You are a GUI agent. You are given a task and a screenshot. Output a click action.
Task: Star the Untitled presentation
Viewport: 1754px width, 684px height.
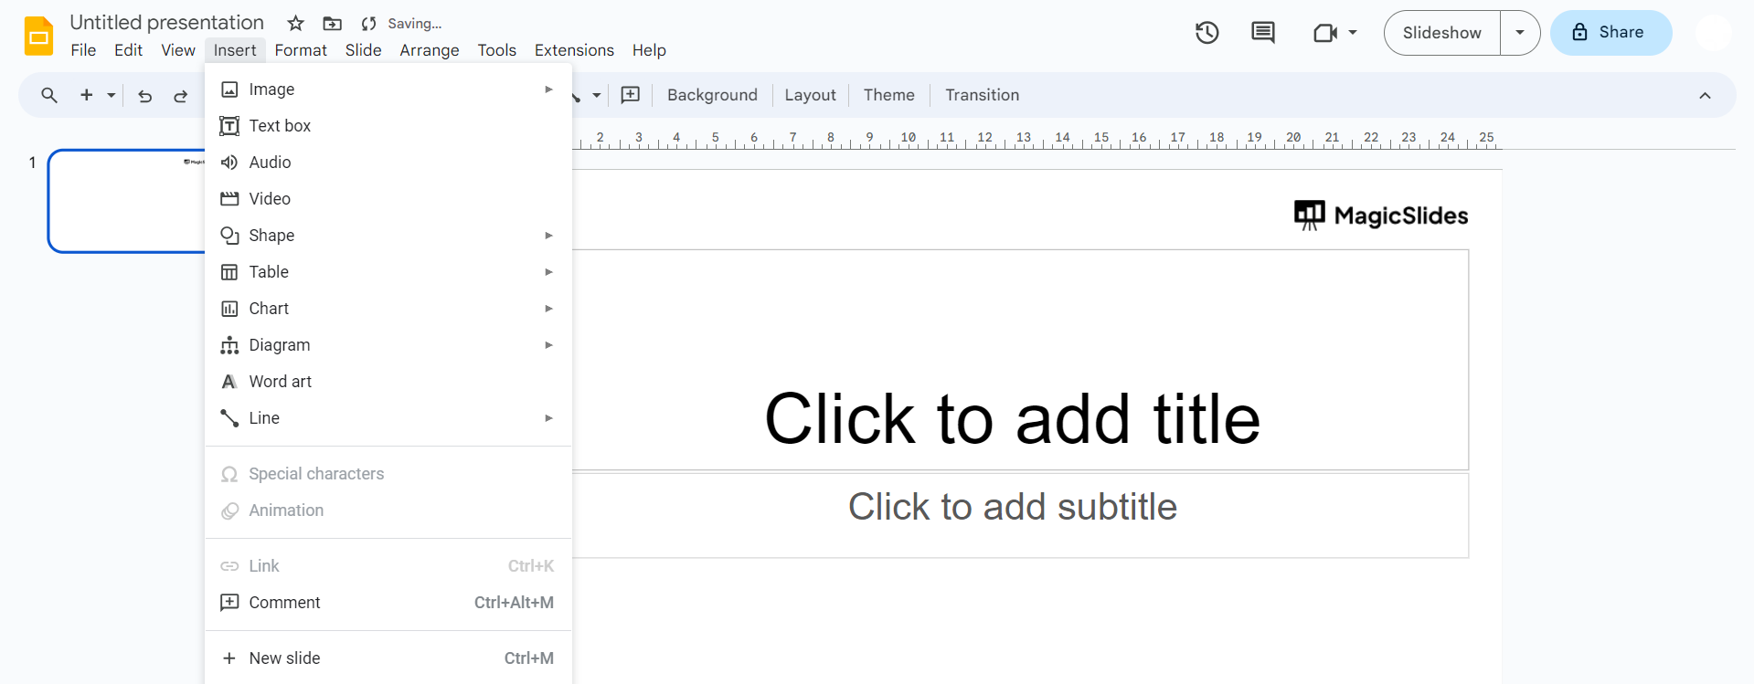click(x=295, y=24)
